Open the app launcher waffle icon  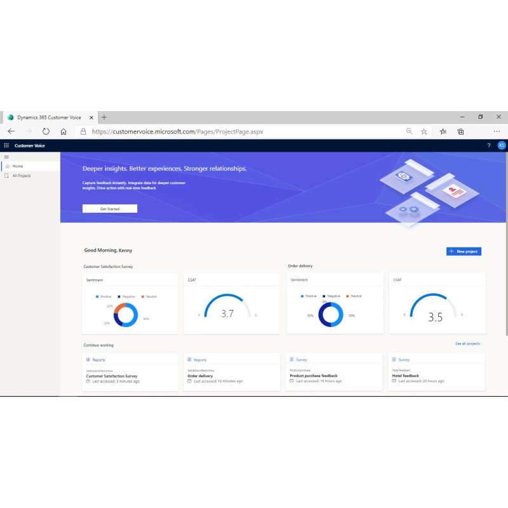click(6, 145)
